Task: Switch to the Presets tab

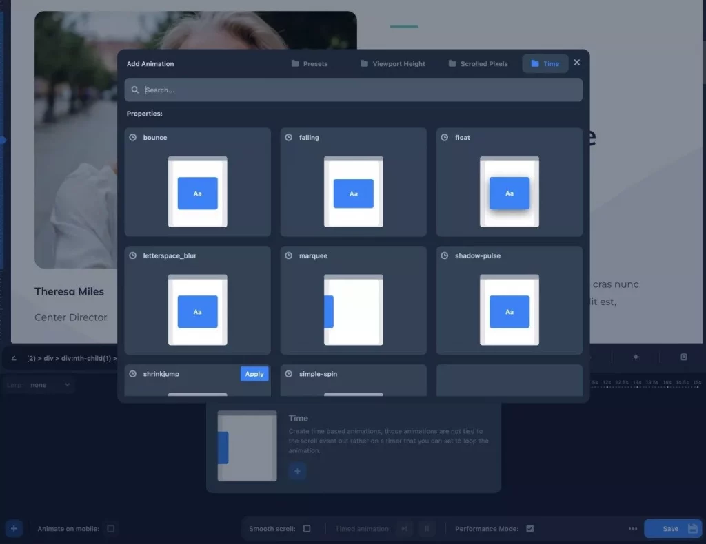Action: point(309,64)
